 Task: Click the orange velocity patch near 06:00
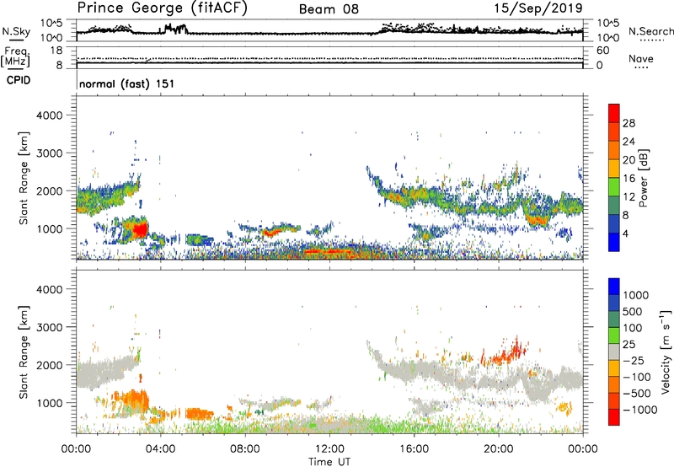[200, 414]
